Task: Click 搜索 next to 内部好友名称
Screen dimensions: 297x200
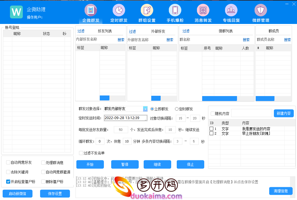Action: point(121,40)
